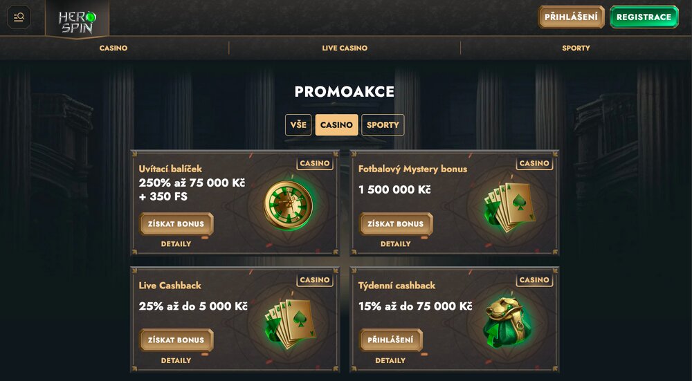Image resolution: width=692 pixels, height=381 pixels.
Task: Click the PŘIHLÁŠENÍ button in header
Action: pos(571,17)
